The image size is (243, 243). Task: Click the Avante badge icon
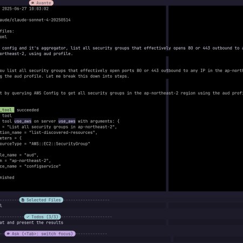[32, 3]
